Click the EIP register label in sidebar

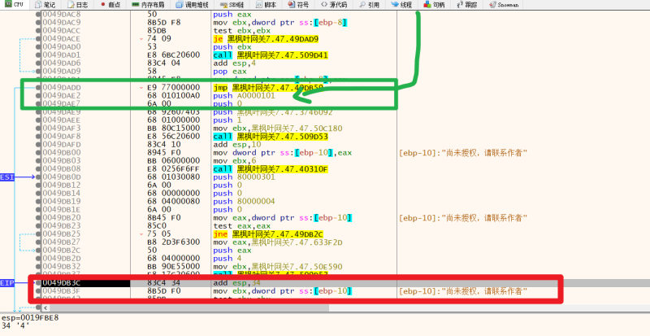pyautogui.click(x=7, y=283)
